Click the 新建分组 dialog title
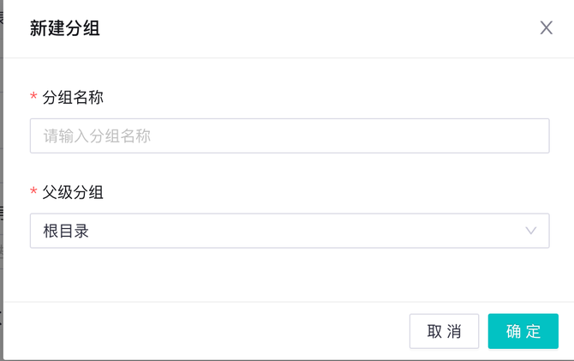Image resolution: width=574 pixels, height=361 pixels. (x=65, y=28)
